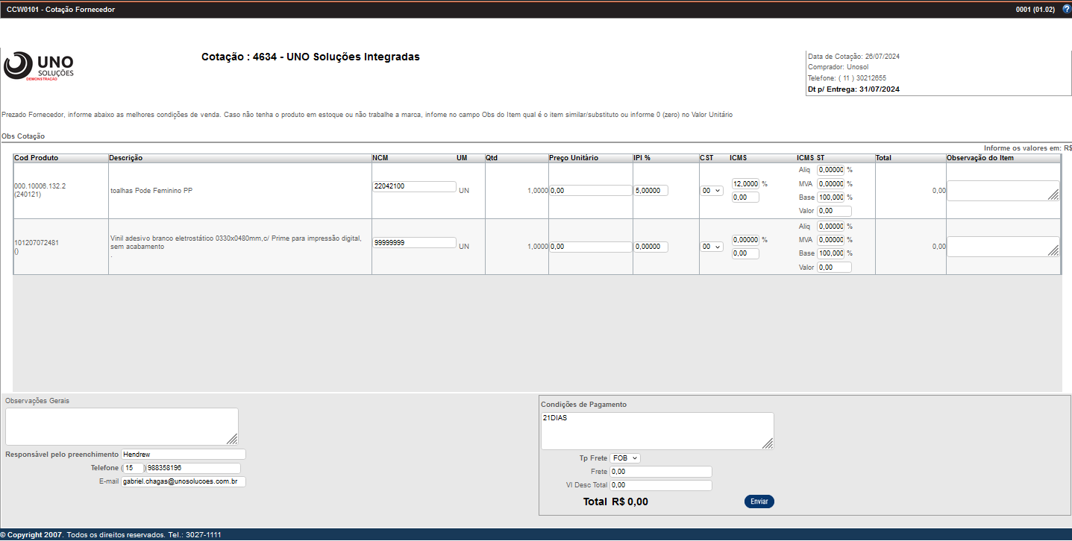Click resize handle of Condições de Pagamento box

(768, 443)
